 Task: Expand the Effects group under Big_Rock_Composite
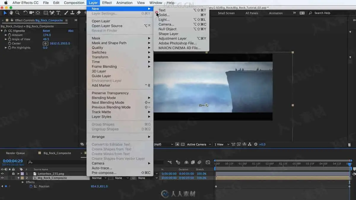(23, 182)
